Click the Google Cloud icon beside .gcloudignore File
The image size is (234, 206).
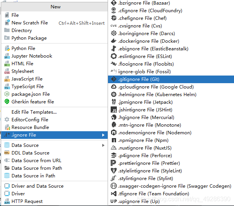pyautogui.click(x=114, y=87)
